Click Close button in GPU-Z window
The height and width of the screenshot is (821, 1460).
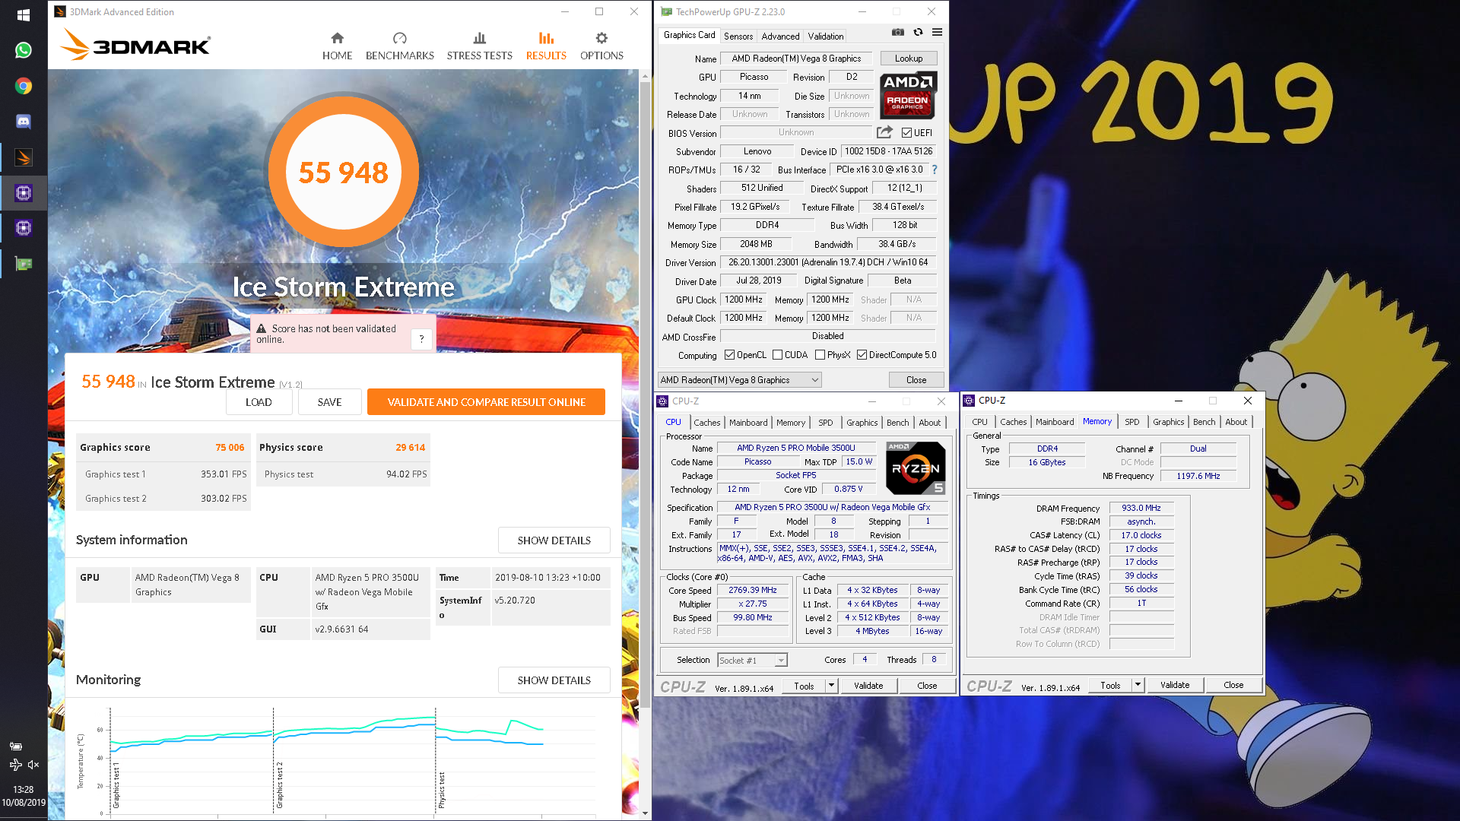916,380
